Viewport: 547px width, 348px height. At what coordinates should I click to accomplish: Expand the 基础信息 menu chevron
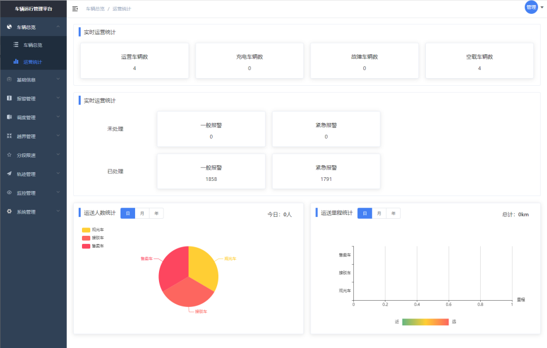point(58,79)
